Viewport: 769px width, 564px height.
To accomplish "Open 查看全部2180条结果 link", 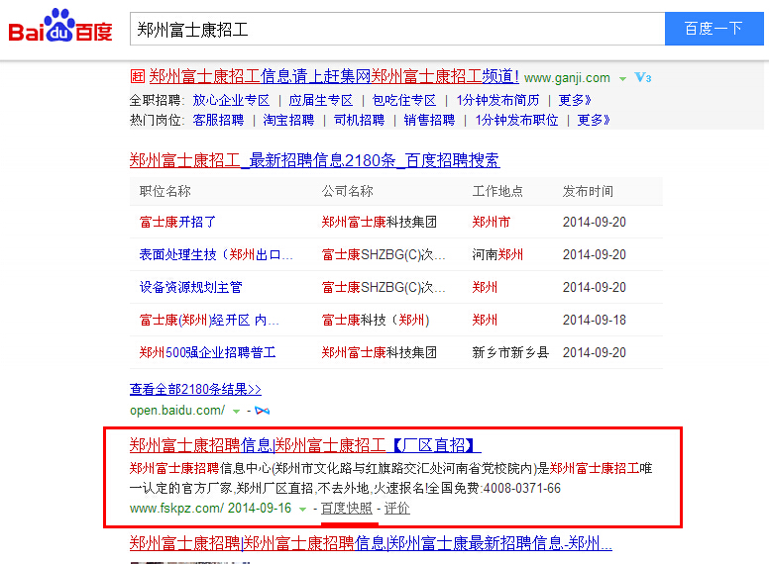I will (x=195, y=389).
